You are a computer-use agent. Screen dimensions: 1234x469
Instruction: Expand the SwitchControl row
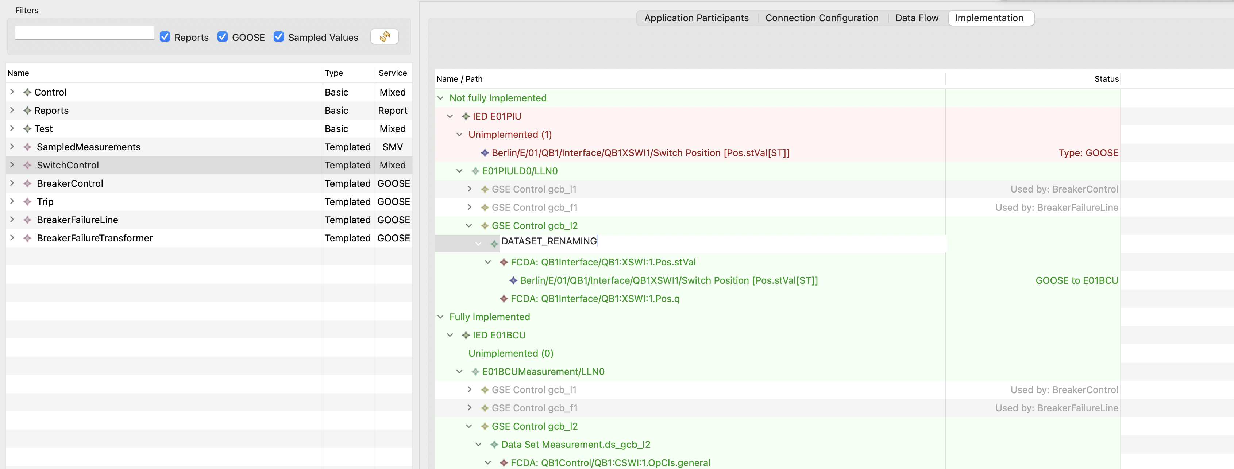point(12,164)
